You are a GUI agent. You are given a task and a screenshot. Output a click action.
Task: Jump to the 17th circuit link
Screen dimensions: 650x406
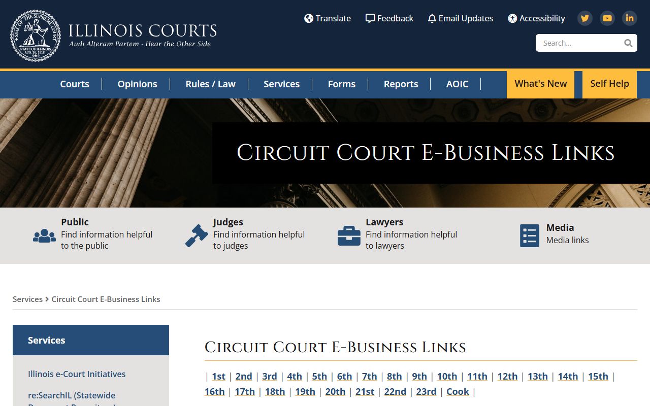tap(245, 392)
